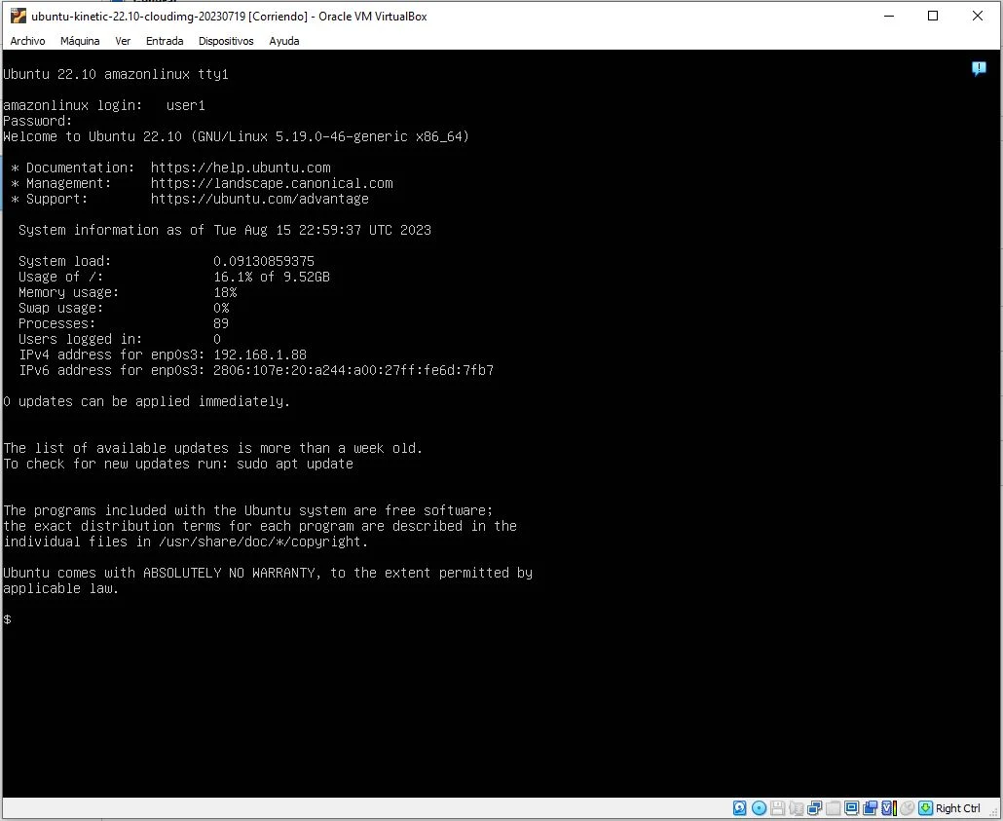Click the display monitor indicator icon

coord(851,808)
